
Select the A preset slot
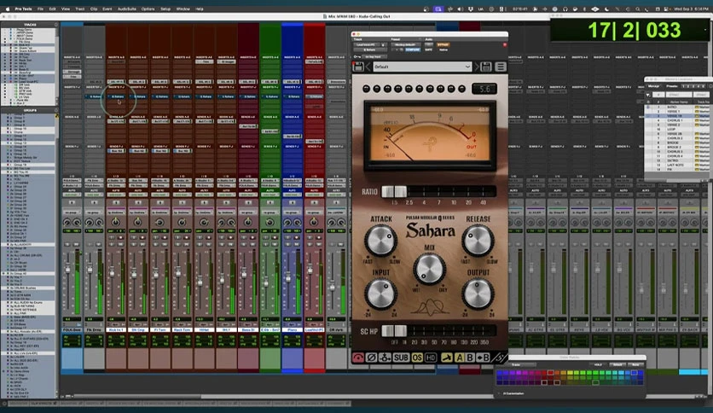[x=459, y=358]
